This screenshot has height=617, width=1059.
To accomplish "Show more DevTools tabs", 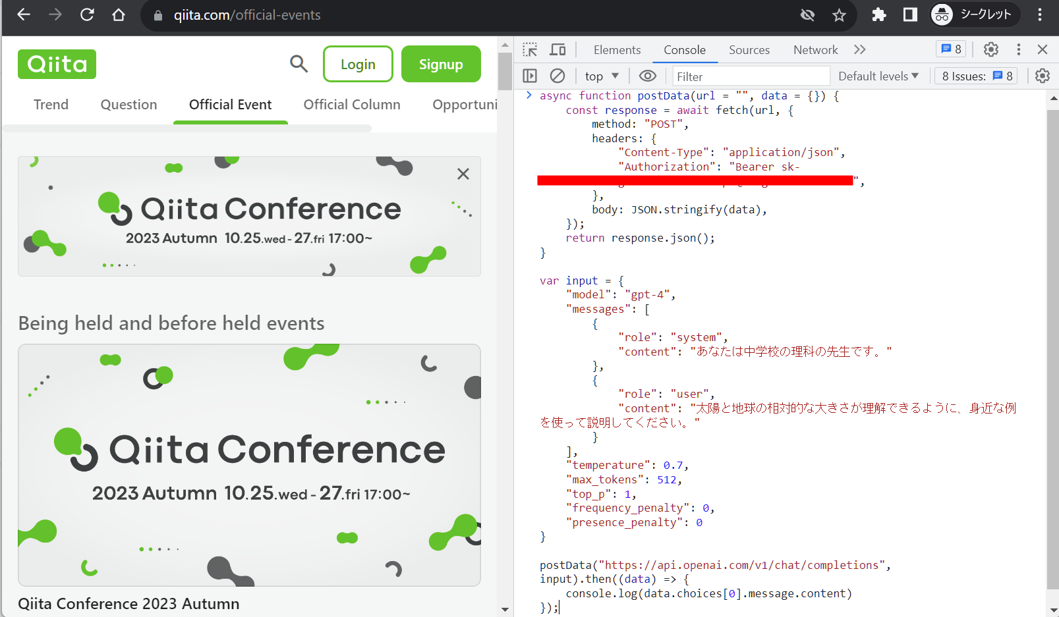I will 860,49.
